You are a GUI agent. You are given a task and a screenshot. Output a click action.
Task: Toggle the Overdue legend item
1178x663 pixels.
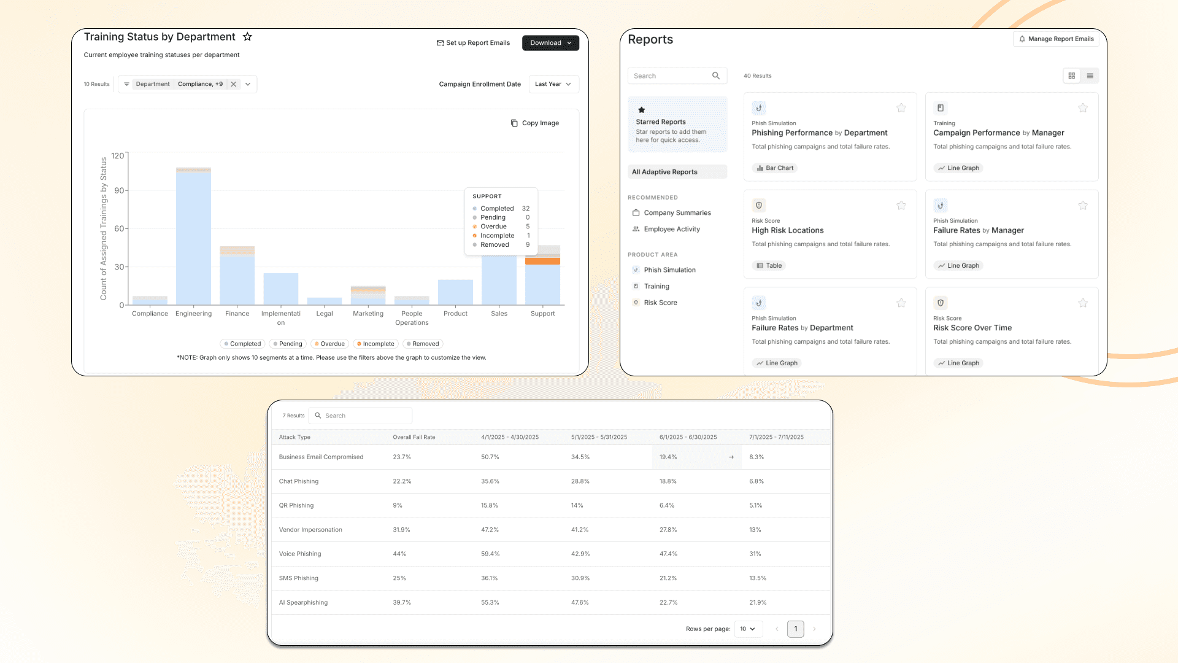coord(330,344)
